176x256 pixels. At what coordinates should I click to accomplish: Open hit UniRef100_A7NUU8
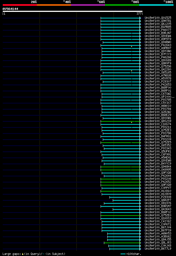[x=158, y=75]
